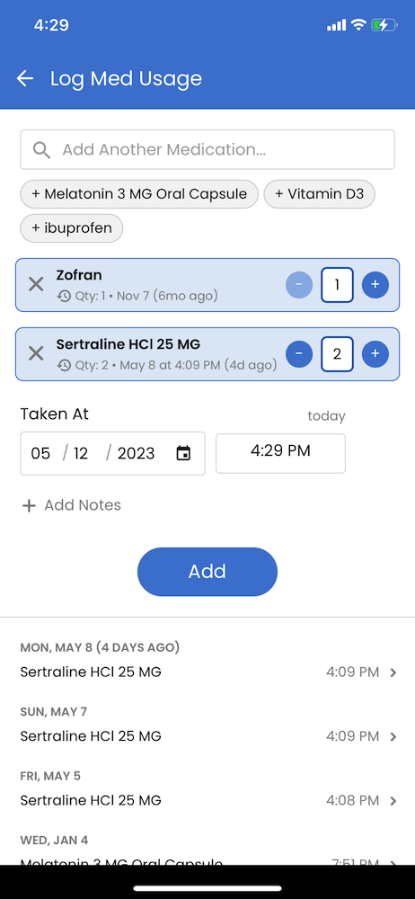Remove Zofran with its X icon
Screen dimensions: 415x899
(x=36, y=284)
